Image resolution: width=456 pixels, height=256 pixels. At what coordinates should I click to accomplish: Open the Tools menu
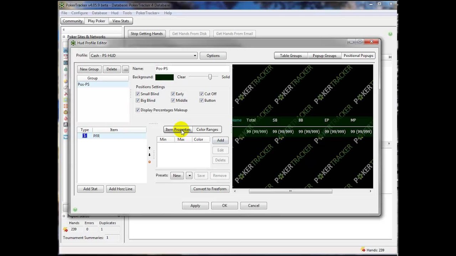(127, 13)
